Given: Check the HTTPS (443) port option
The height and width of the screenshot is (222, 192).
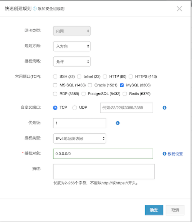Looking at the screenshot, I should tap(131, 76).
